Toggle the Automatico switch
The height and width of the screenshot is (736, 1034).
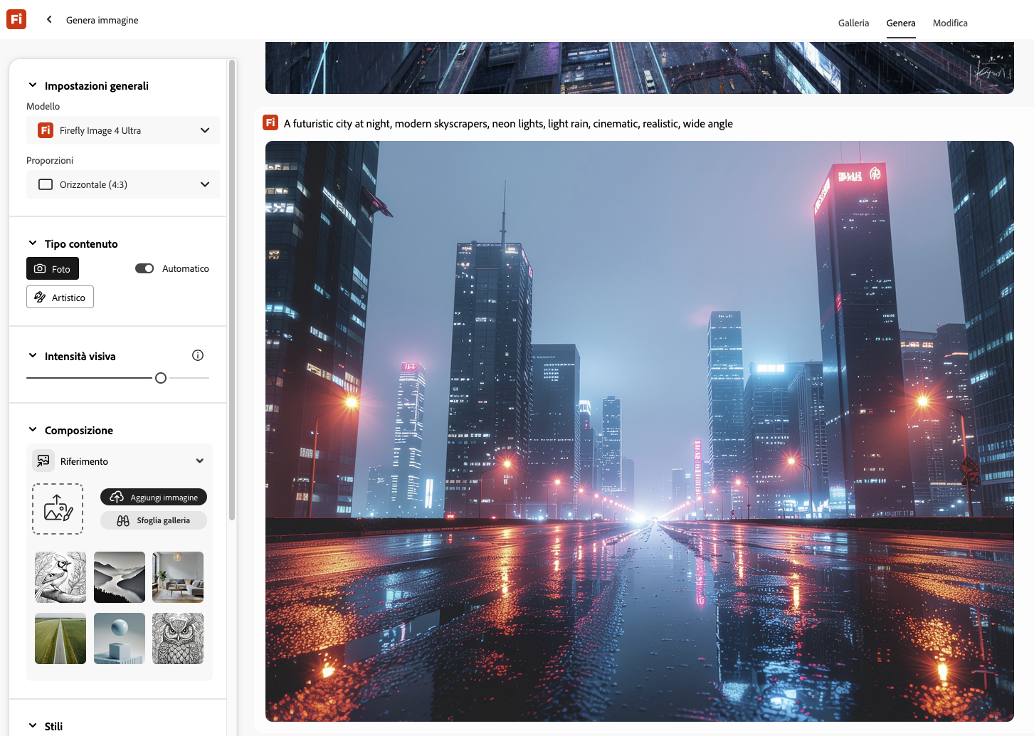[x=144, y=268]
